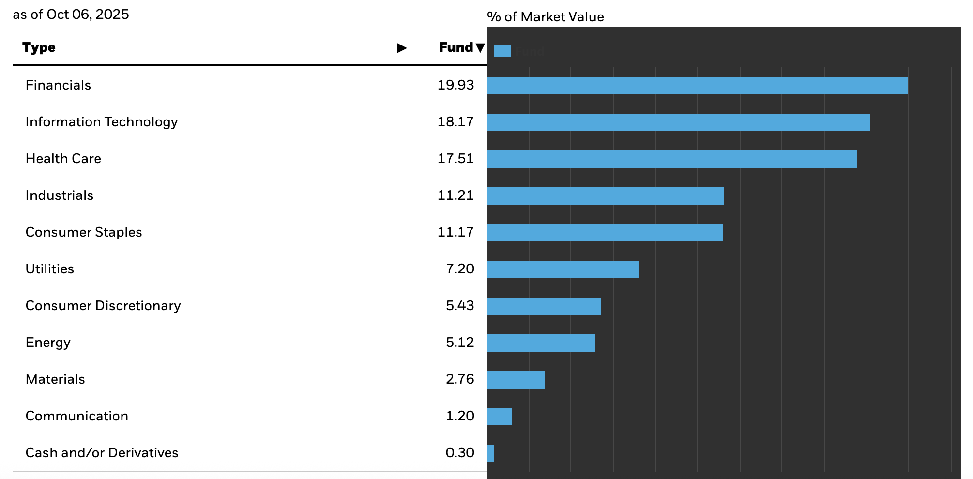Click the Materials bar in the chart

click(516, 379)
